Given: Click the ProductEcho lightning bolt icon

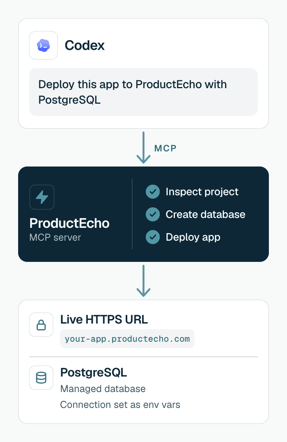Looking at the screenshot, I should [42, 197].
